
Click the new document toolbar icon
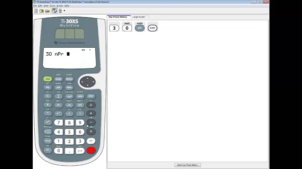point(36,11)
